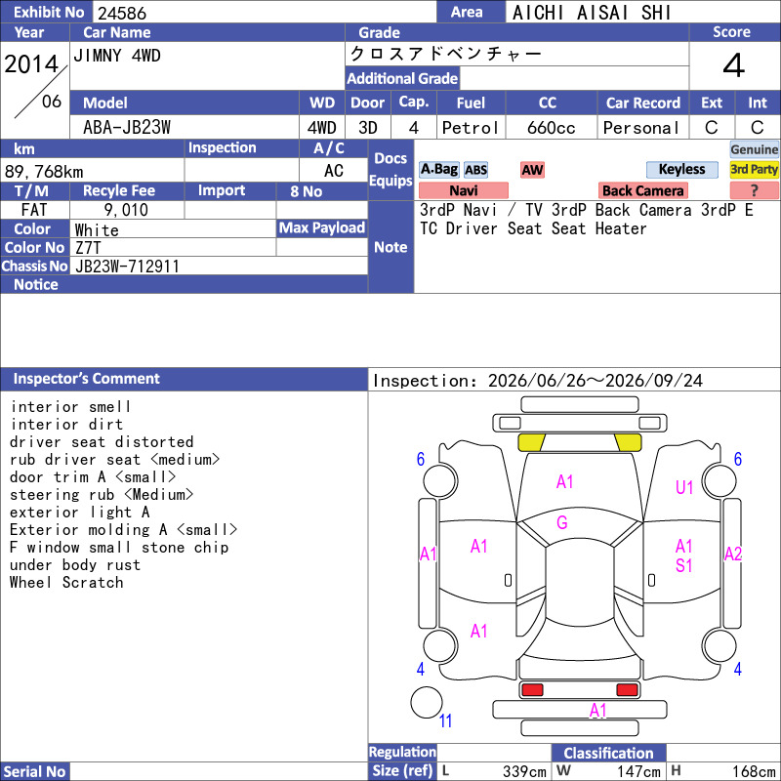Click the Score value 4
Screen dimensions: 781x781
(x=733, y=65)
